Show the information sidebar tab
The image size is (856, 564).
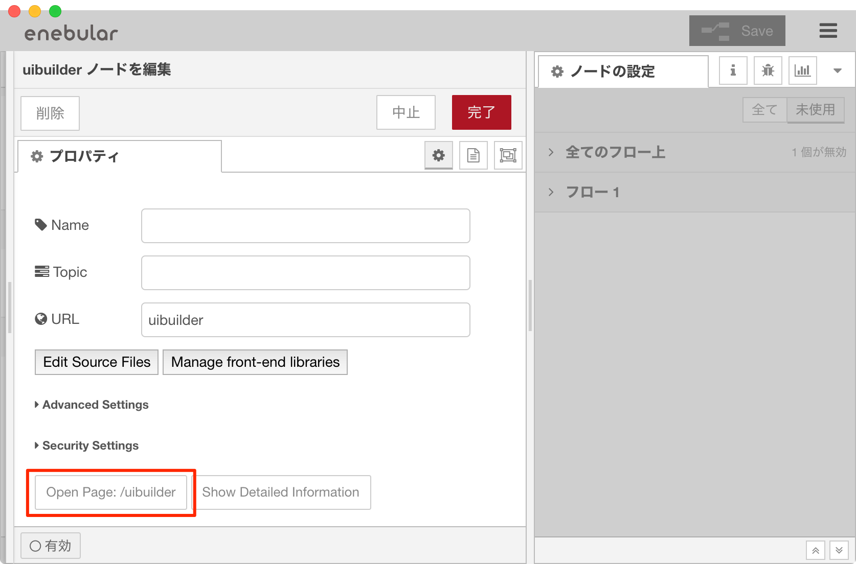pos(733,70)
